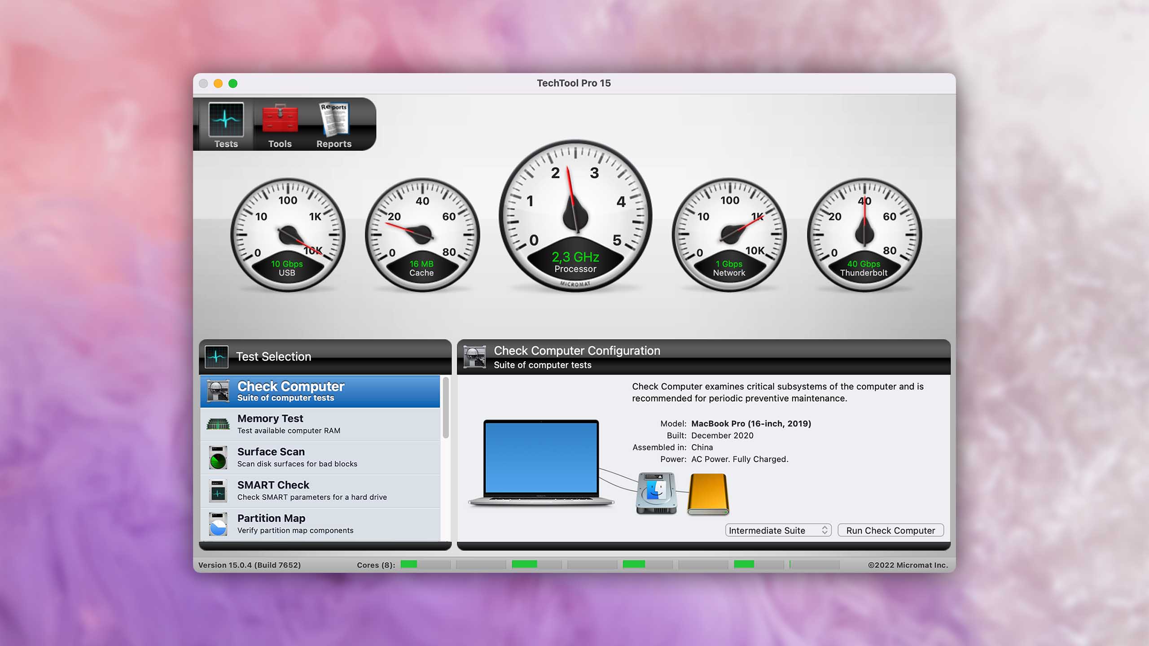Click the seventh core activity bar
1149x646 pixels.
[x=759, y=564]
